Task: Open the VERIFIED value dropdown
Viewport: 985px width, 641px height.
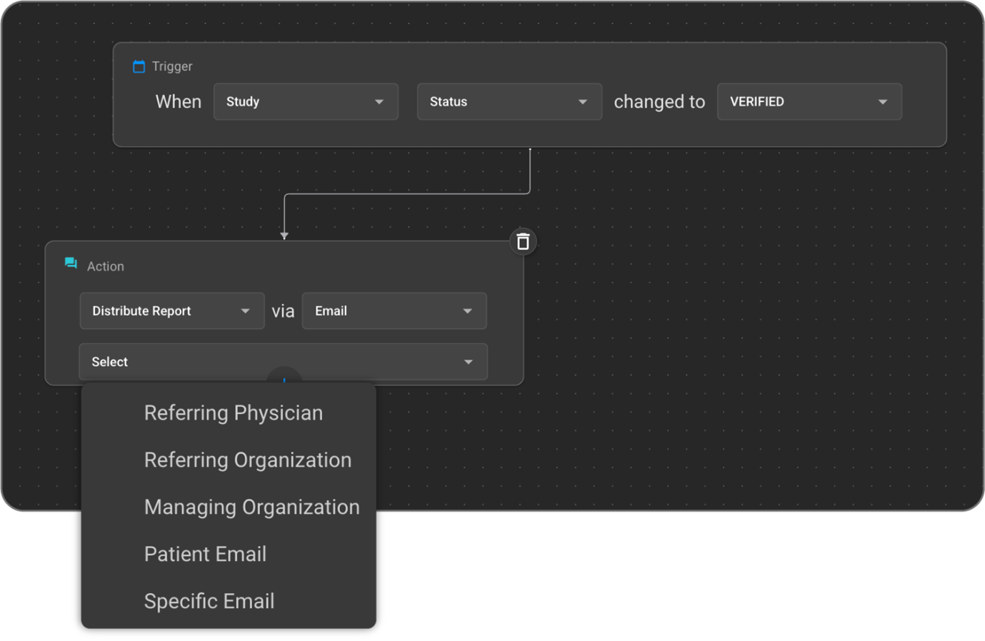Action: [809, 102]
